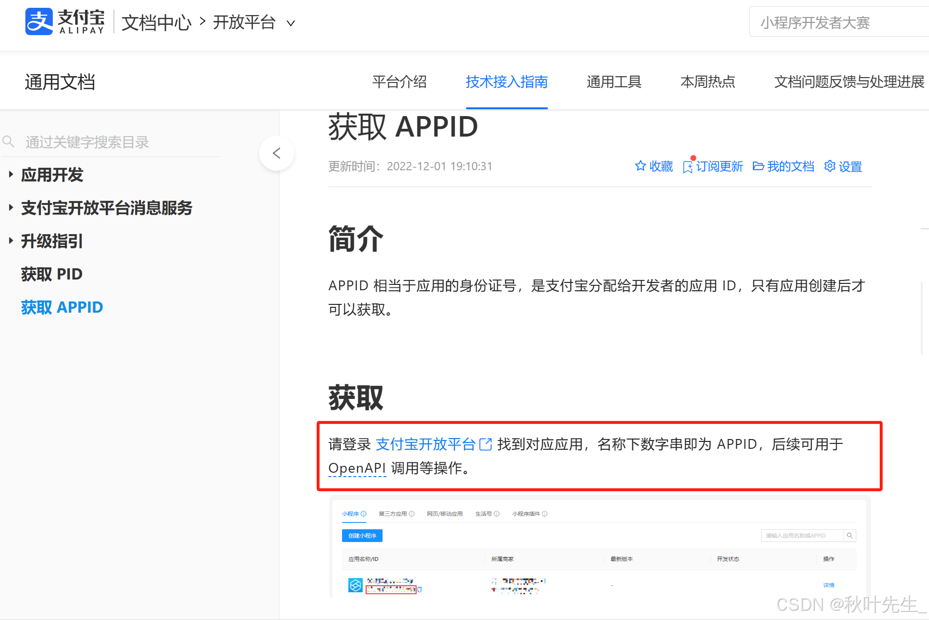Select the 技术接入指南 tab
Viewport: 929px width, 620px height.
coord(506,81)
